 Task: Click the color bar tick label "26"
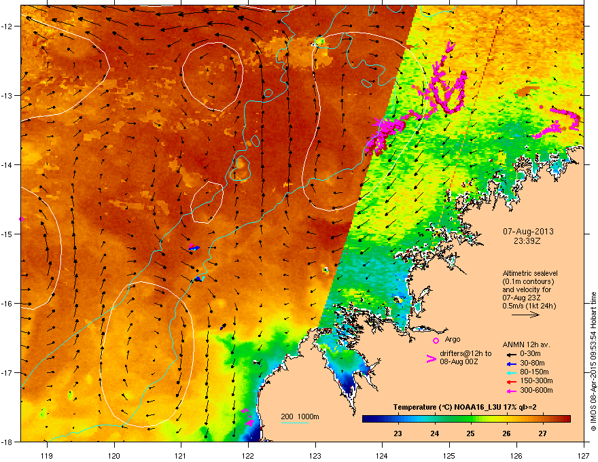click(506, 433)
